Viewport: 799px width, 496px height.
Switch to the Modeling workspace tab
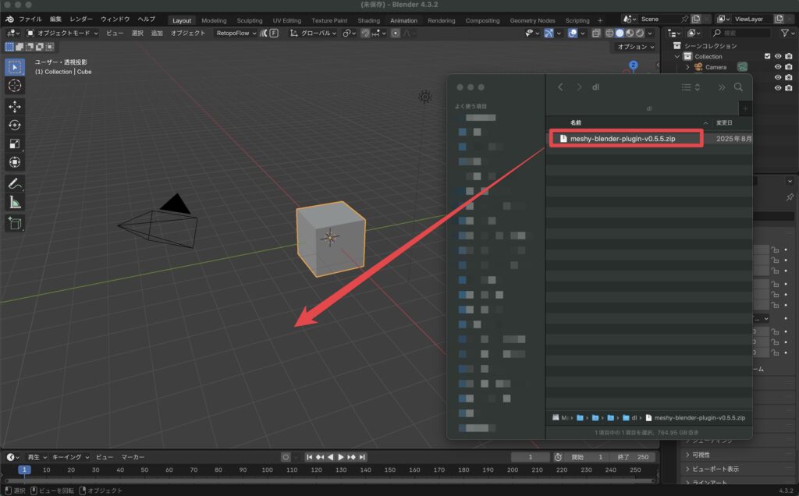[x=214, y=20]
